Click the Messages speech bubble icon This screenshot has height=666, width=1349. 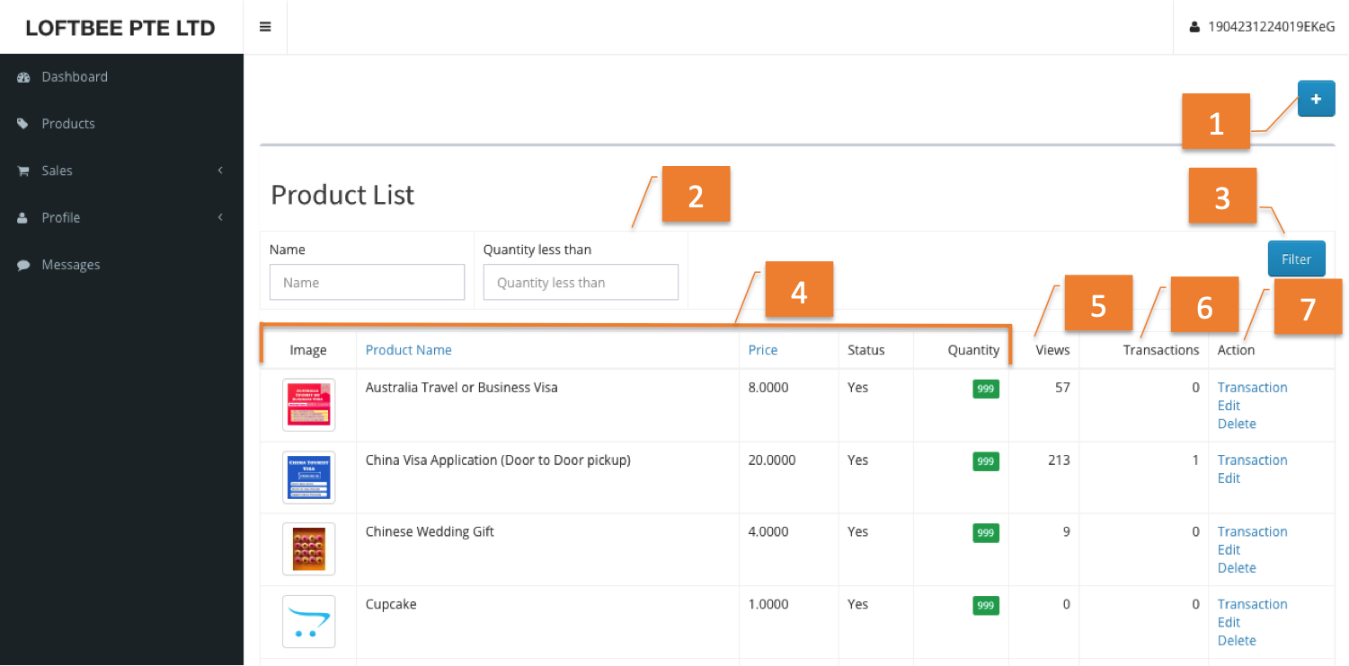point(24,266)
